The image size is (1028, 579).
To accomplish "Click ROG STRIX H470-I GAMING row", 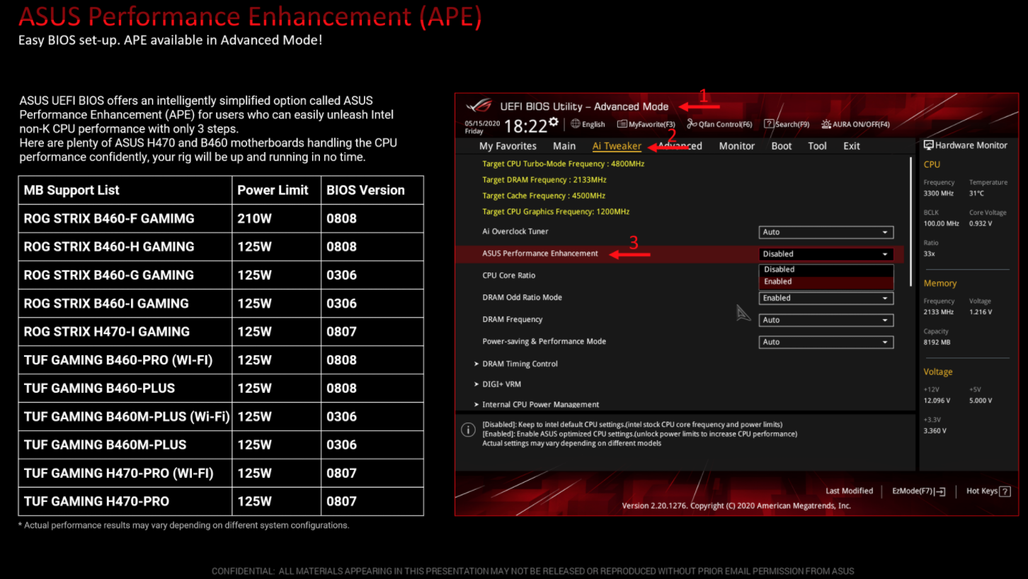I will coord(221,332).
